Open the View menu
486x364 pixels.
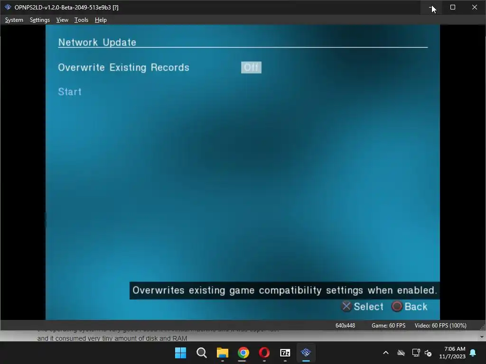point(62,20)
